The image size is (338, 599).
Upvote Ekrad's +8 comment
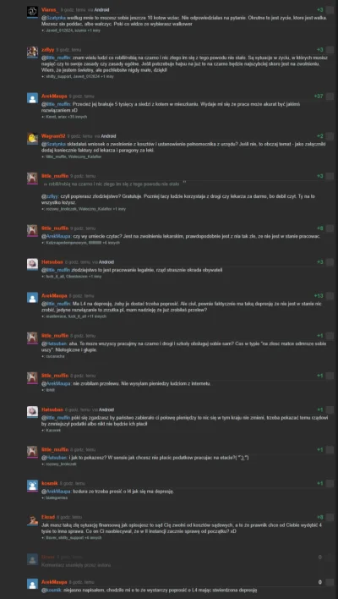tap(330, 517)
